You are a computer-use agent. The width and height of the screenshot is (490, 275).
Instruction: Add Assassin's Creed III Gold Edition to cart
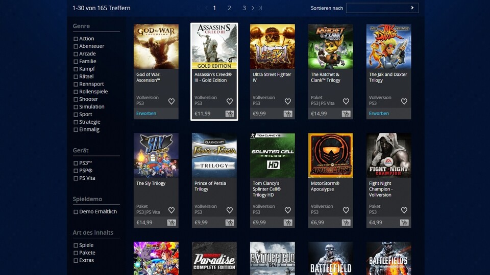click(x=230, y=114)
